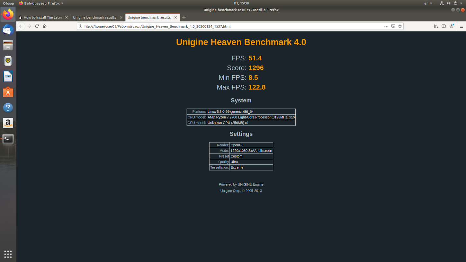Go to Firefox home page
The image size is (466, 262).
[45, 26]
